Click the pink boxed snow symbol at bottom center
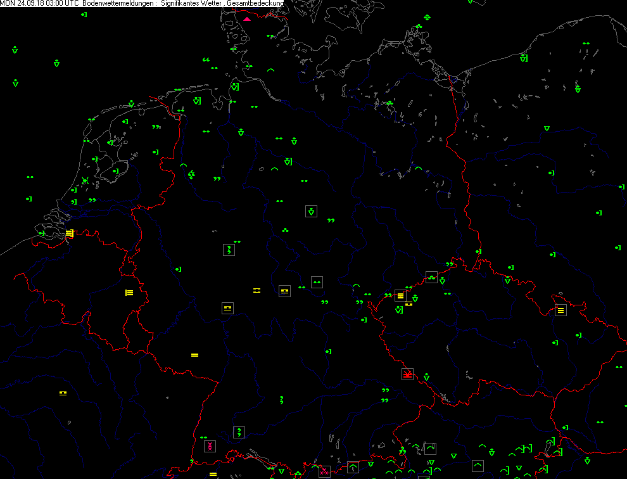Viewport: 627px width, 479px height. [x=324, y=471]
